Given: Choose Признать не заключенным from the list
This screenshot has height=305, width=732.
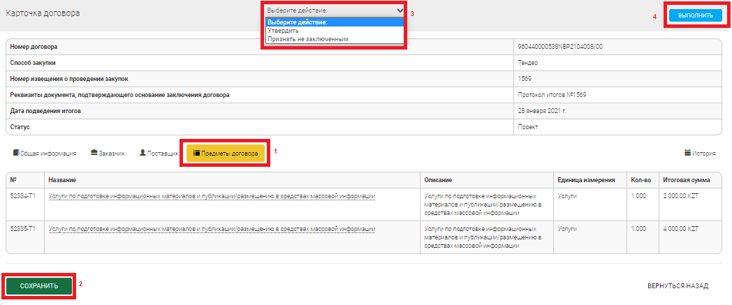Looking at the screenshot, I should [307, 39].
